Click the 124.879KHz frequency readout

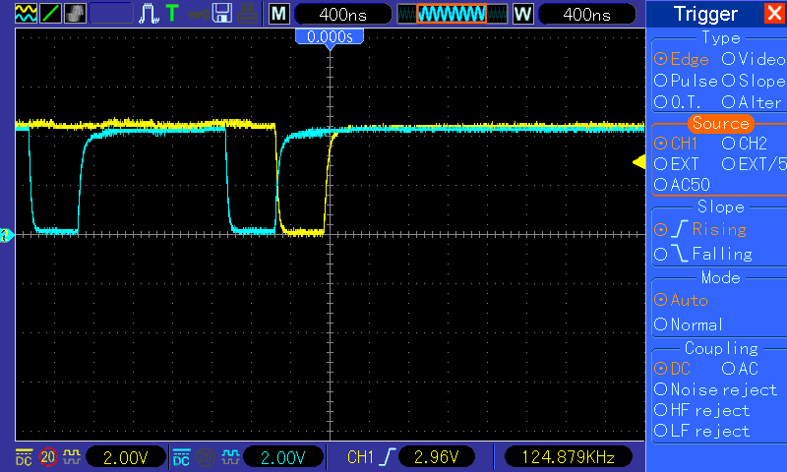[x=569, y=457]
